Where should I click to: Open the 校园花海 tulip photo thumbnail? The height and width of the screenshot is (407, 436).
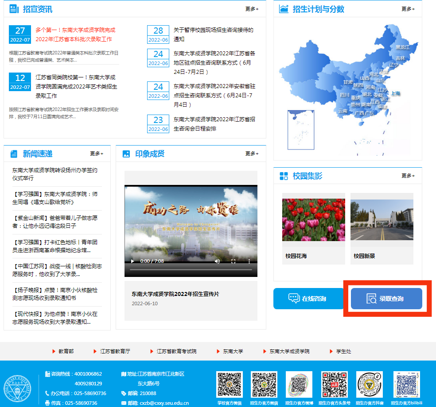(313, 220)
